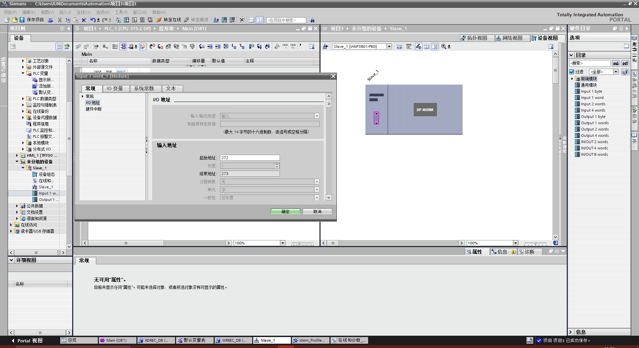Viewport: 639px width, 348px height.
Task: Click the catalog filter profile icon
Action: pyautogui.click(x=625, y=72)
